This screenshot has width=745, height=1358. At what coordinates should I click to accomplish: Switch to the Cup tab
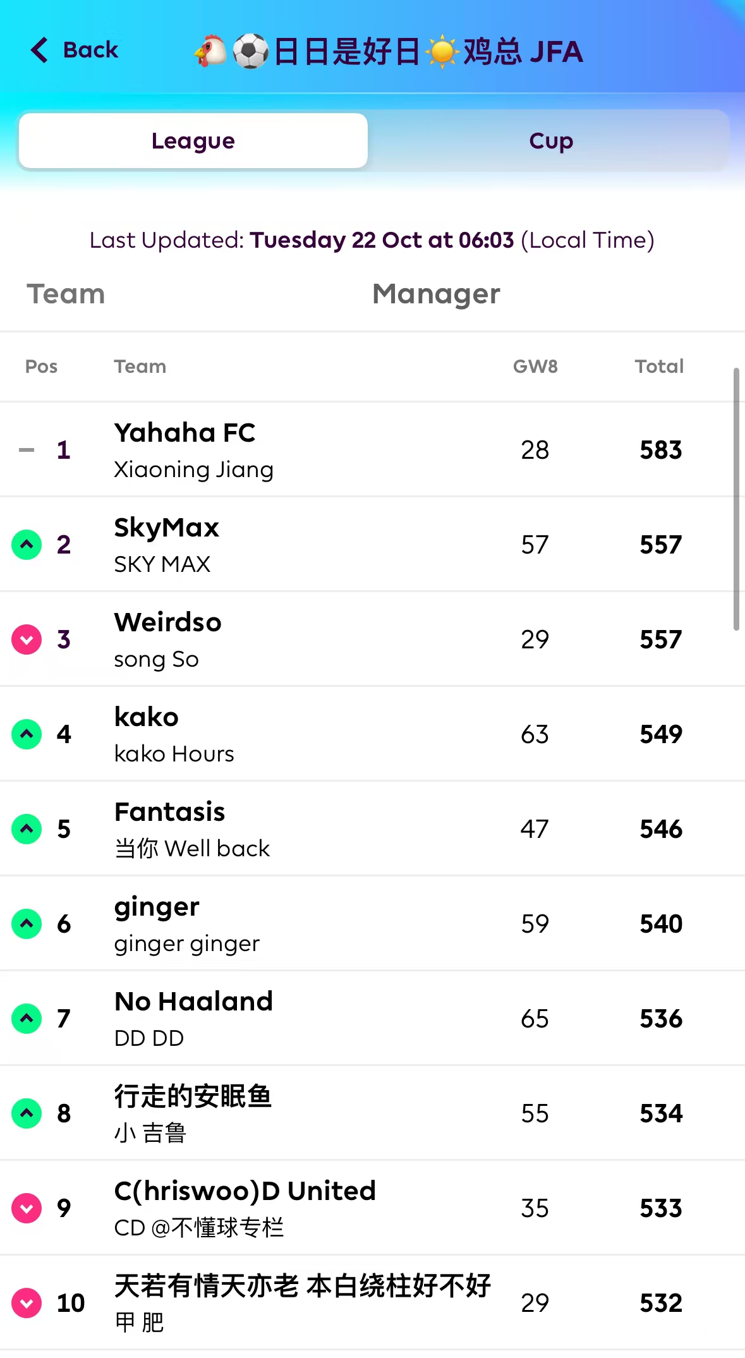[x=550, y=141]
